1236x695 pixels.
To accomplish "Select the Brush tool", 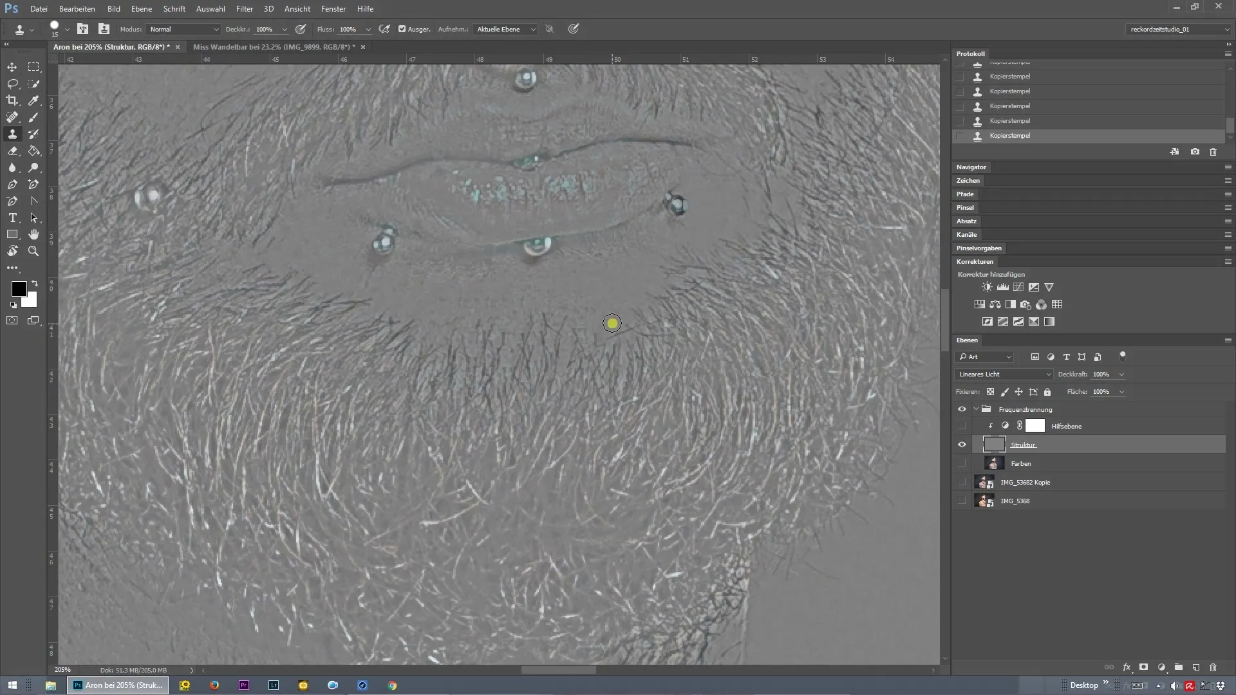I will pos(33,117).
